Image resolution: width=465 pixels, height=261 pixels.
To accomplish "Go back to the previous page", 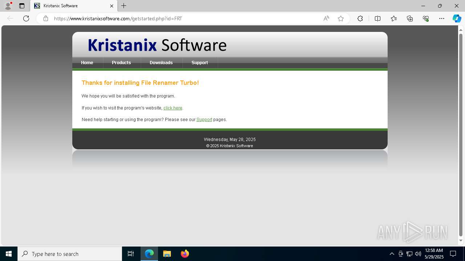I will tap(10, 18).
